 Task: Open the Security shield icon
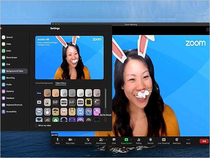[88, 140]
